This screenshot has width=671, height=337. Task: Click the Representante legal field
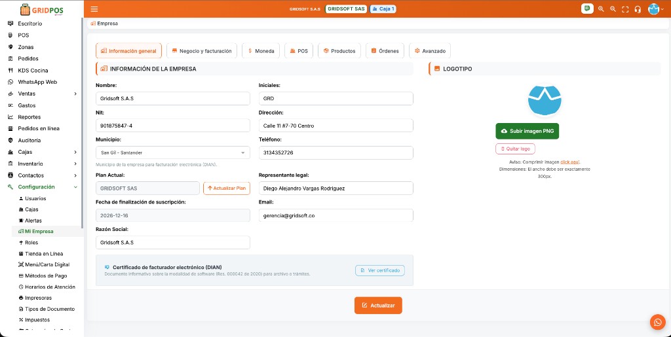[x=336, y=188]
